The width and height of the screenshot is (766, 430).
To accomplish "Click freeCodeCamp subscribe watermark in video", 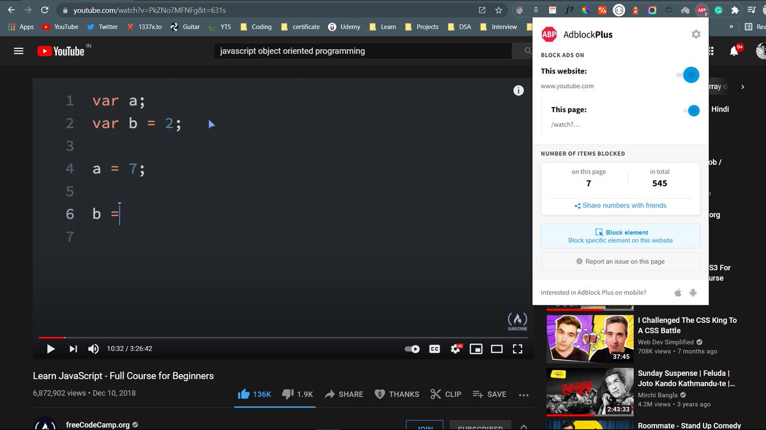I will click(517, 321).
